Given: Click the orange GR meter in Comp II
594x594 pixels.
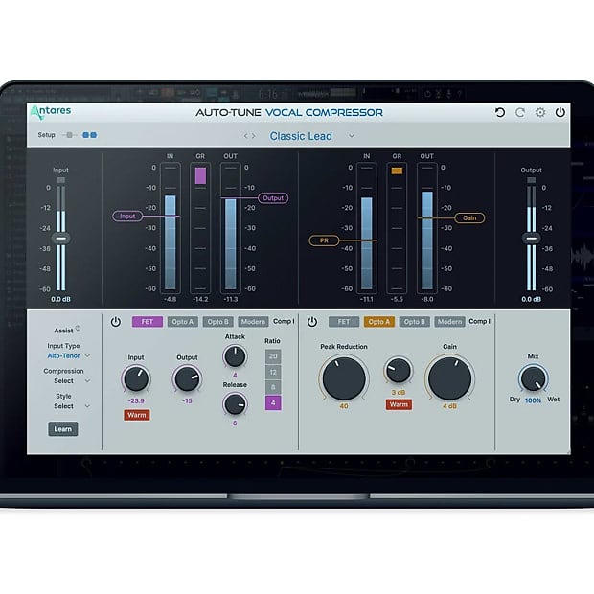Looking at the screenshot, I should pyautogui.click(x=397, y=171).
